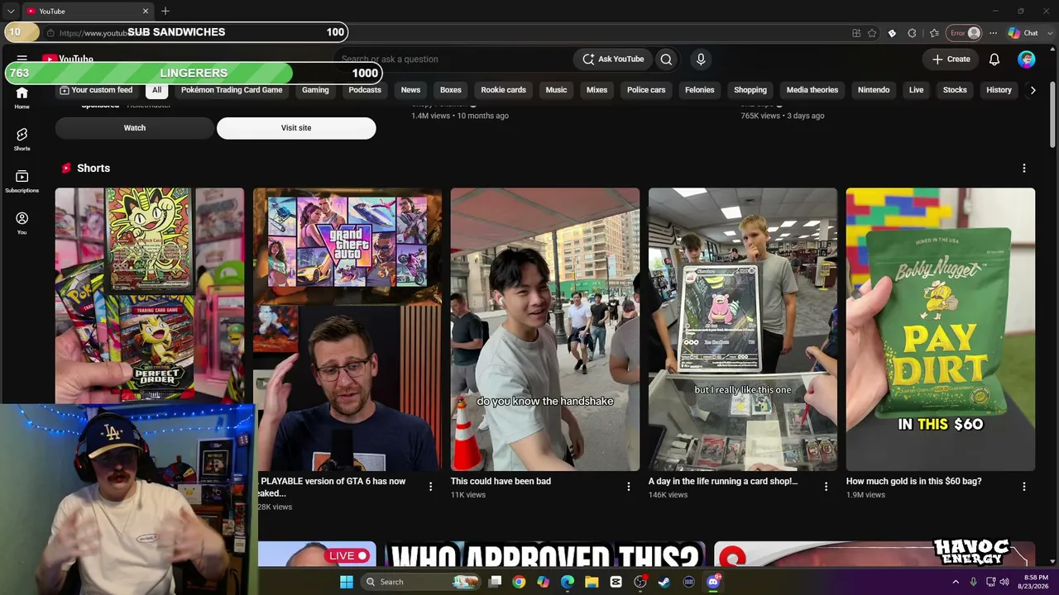Open Windows Start menu
1059x595 pixels.
(347, 582)
